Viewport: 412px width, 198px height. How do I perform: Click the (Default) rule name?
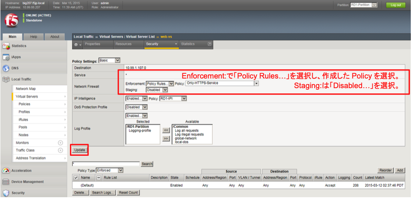[88, 186]
